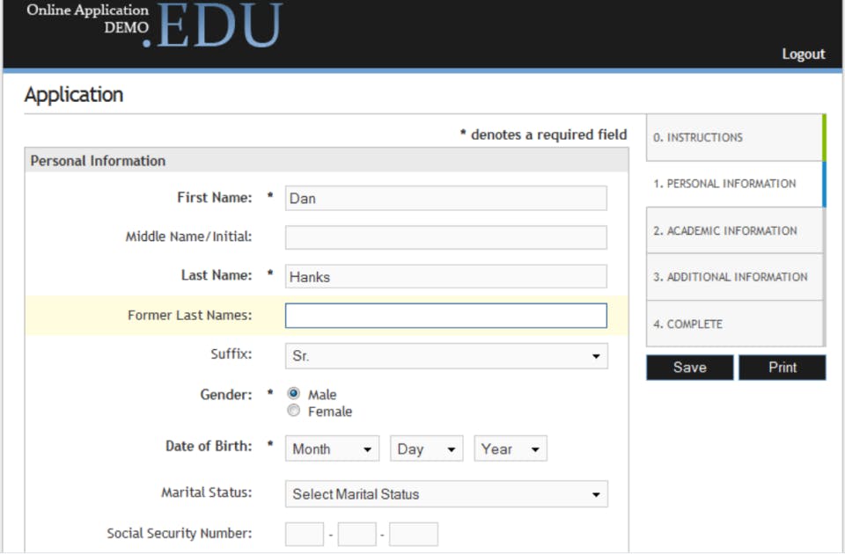Jump to the Complete tab

click(735, 324)
